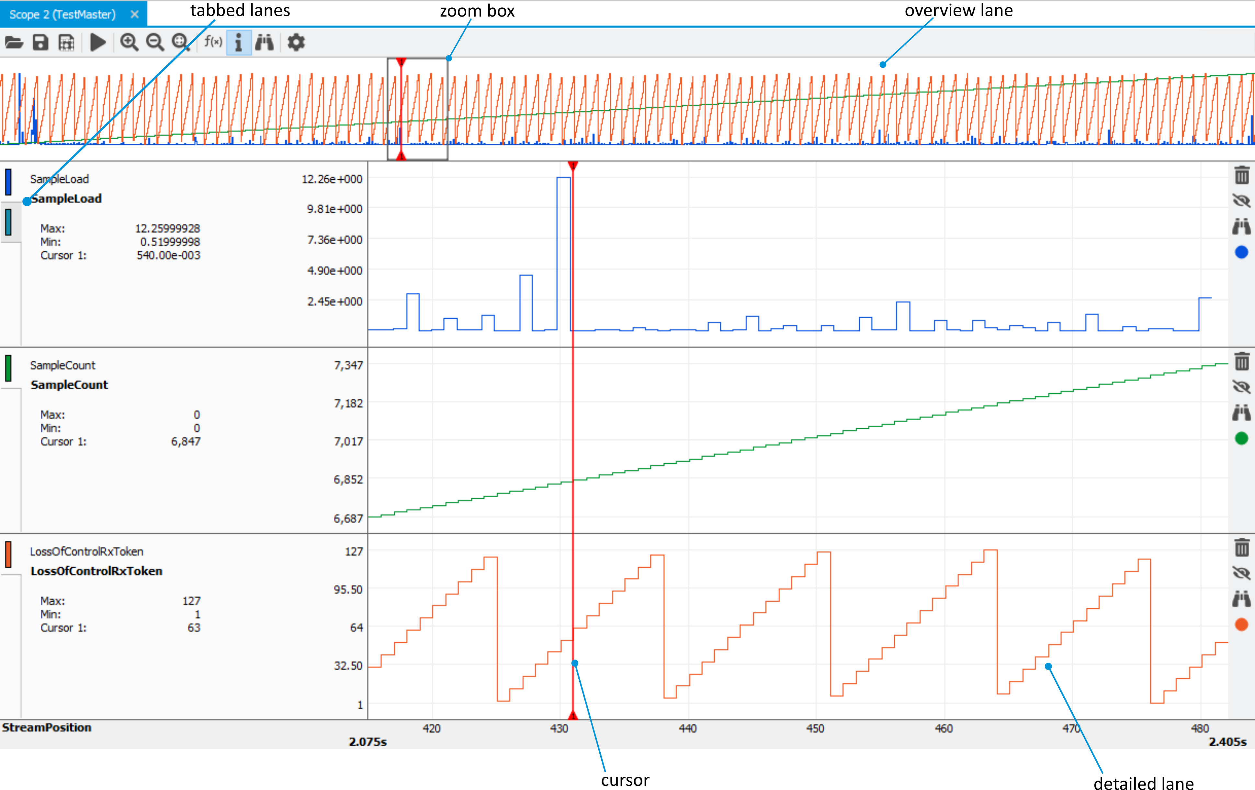Click the cursor marker atop the detailed lane

573,166
